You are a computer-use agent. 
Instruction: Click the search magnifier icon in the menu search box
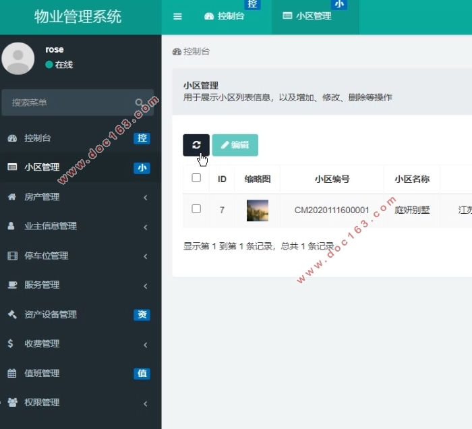pos(139,103)
